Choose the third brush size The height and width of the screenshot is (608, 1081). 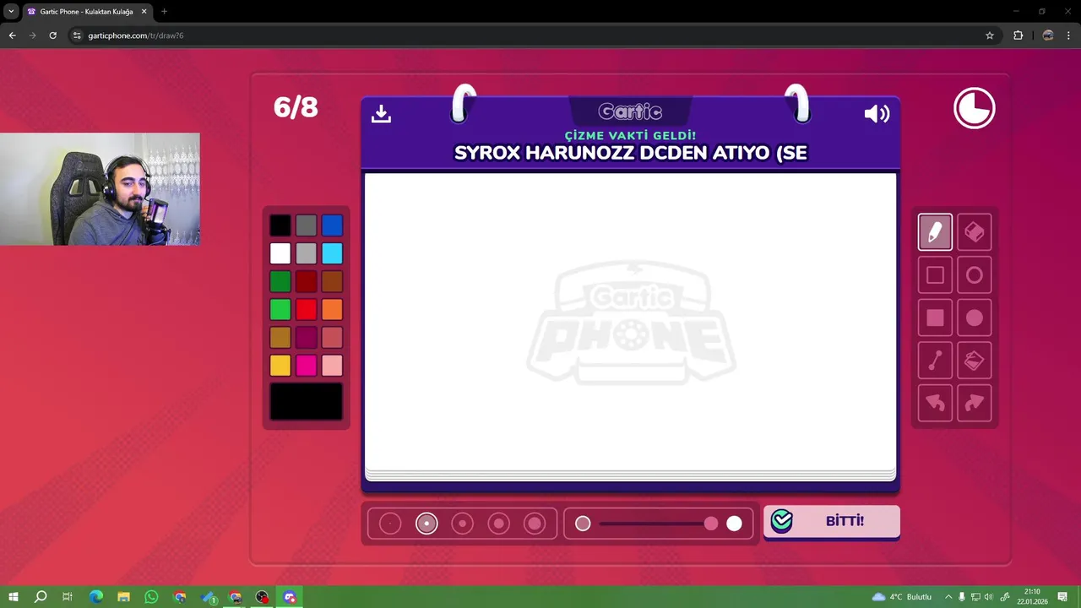click(462, 524)
